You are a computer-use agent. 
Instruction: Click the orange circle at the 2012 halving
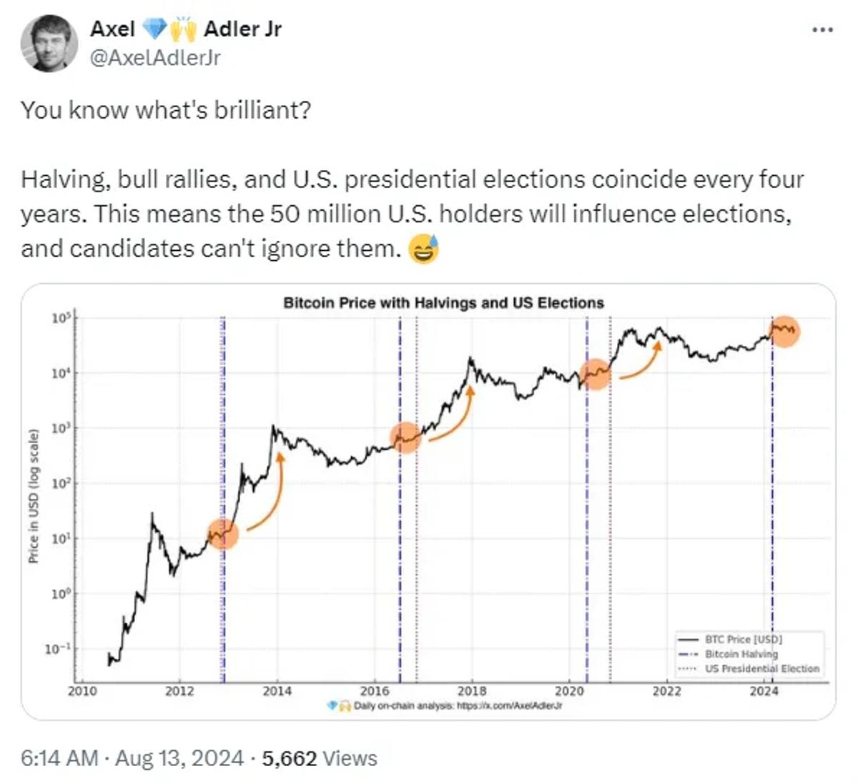(x=223, y=533)
